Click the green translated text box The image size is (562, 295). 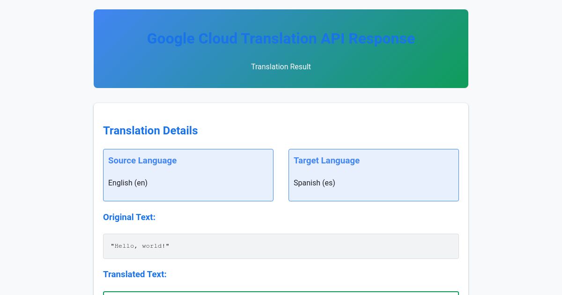coord(281,294)
